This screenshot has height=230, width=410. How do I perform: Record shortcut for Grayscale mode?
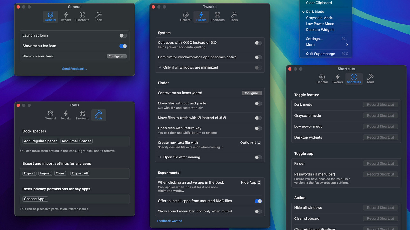coord(381,116)
